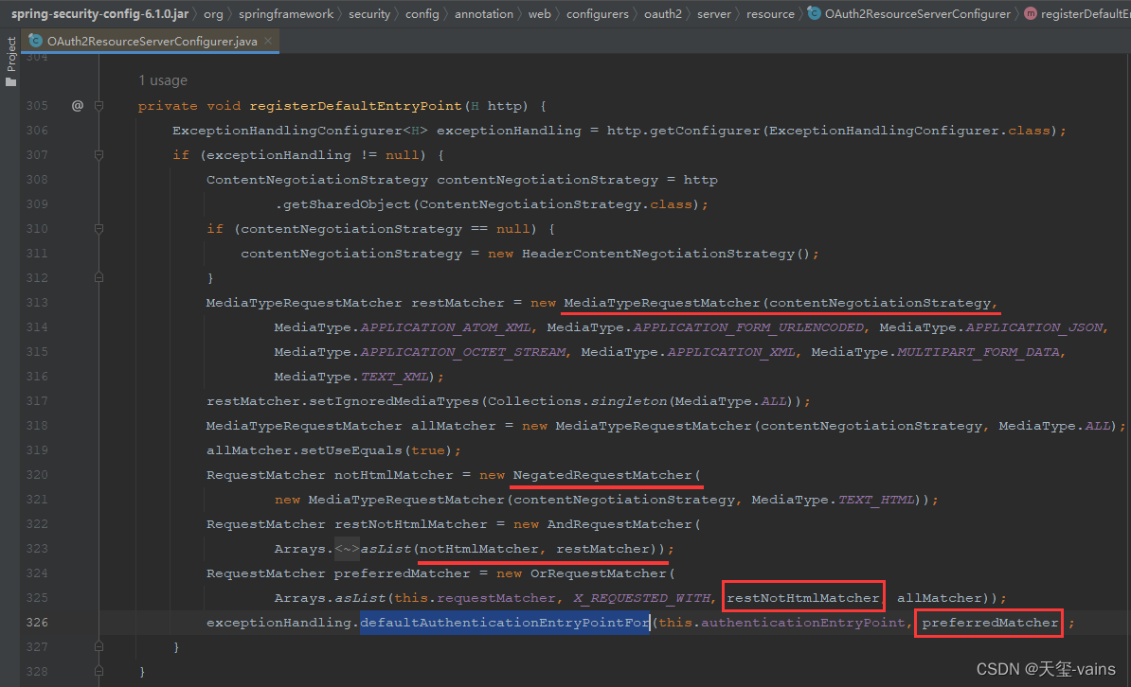
Task: Click the class icon on the editor tab
Action: point(35,41)
